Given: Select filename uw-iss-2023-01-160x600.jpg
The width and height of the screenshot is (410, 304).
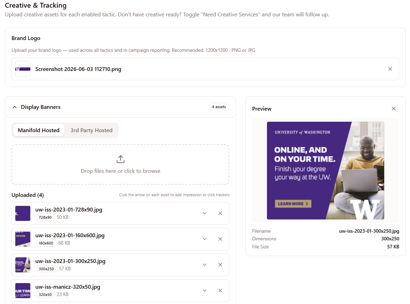Looking at the screenshot, I should [x=70, y=235].
